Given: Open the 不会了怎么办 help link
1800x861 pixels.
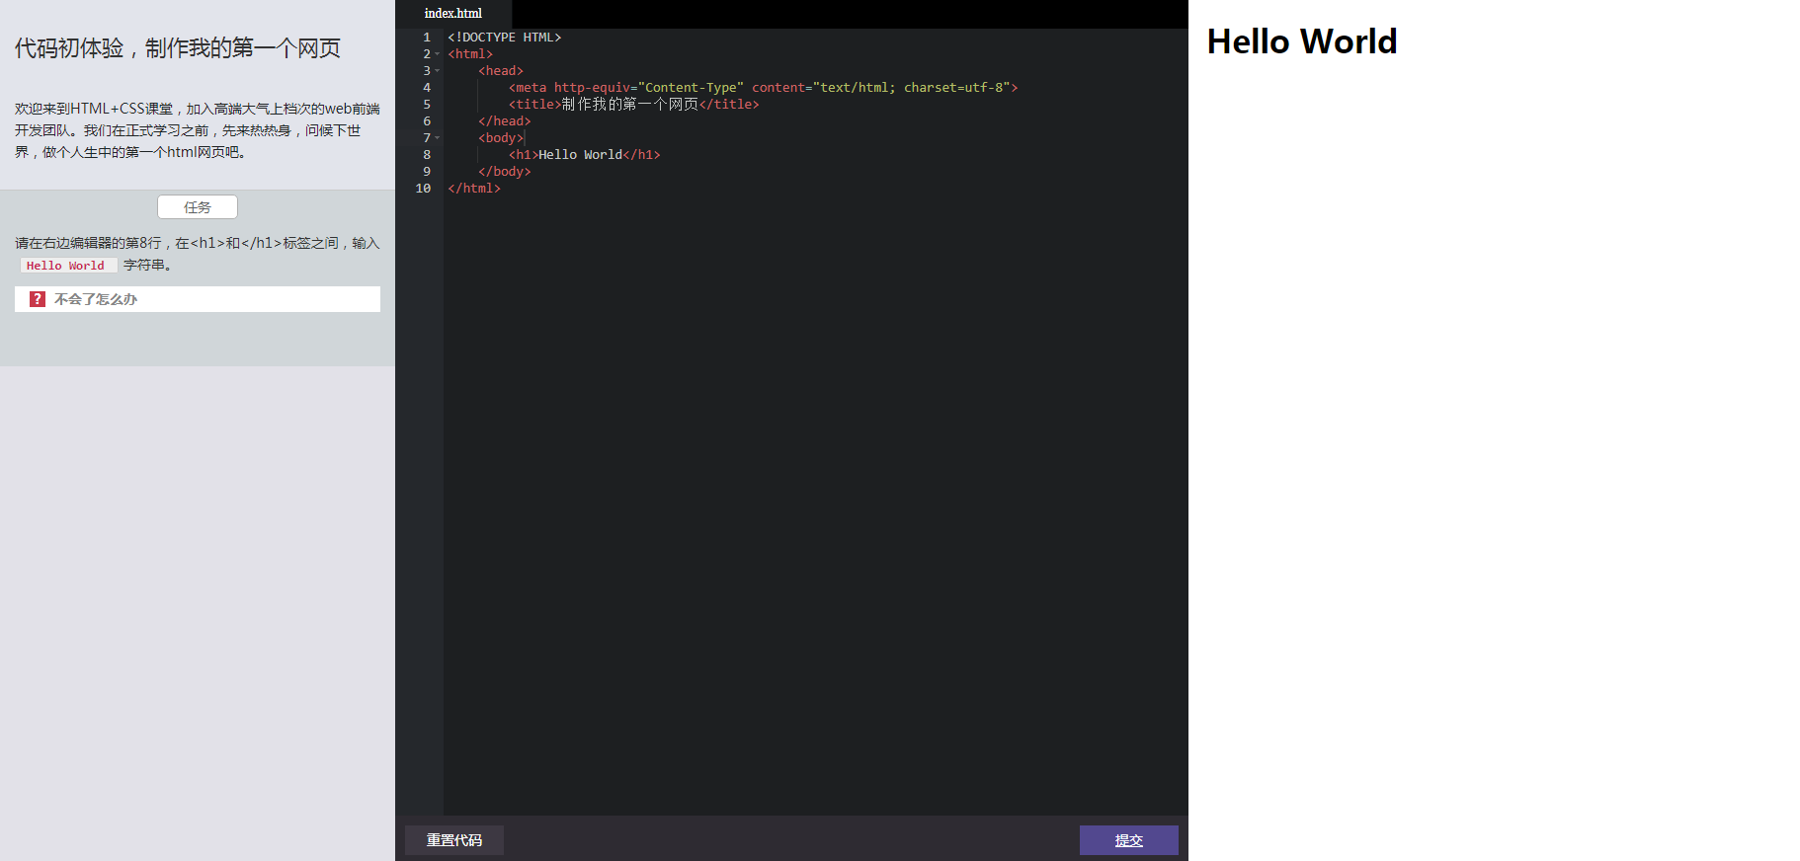Looking at the screenshot, I should point(96,299).
